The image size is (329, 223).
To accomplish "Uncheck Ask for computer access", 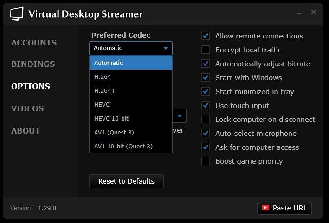I will [206, 147].
